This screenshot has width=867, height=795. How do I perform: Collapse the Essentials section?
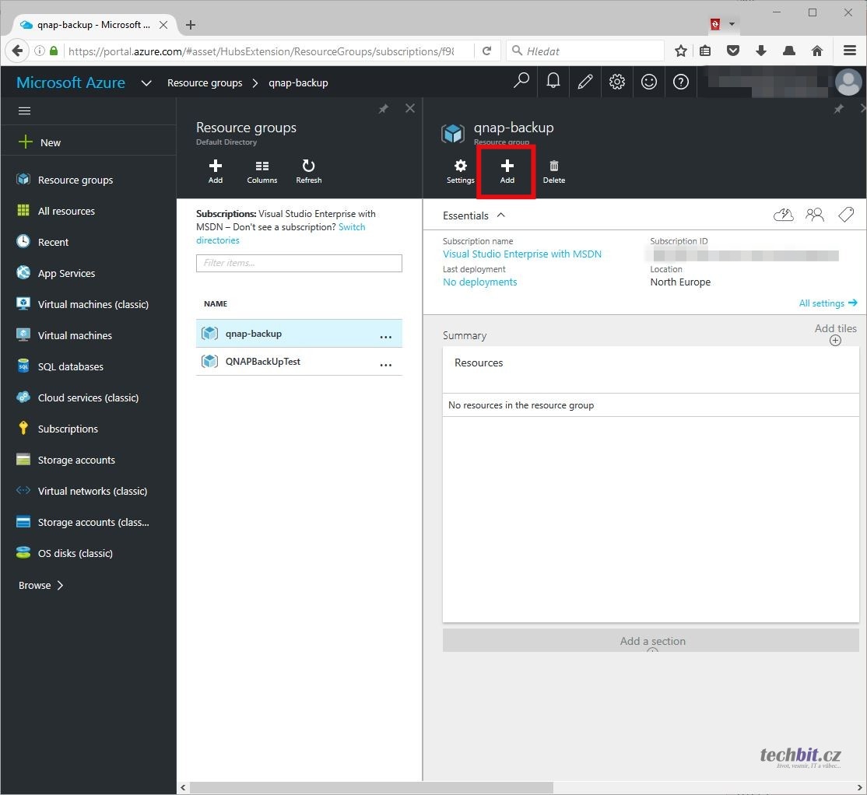tap(500, 215)
